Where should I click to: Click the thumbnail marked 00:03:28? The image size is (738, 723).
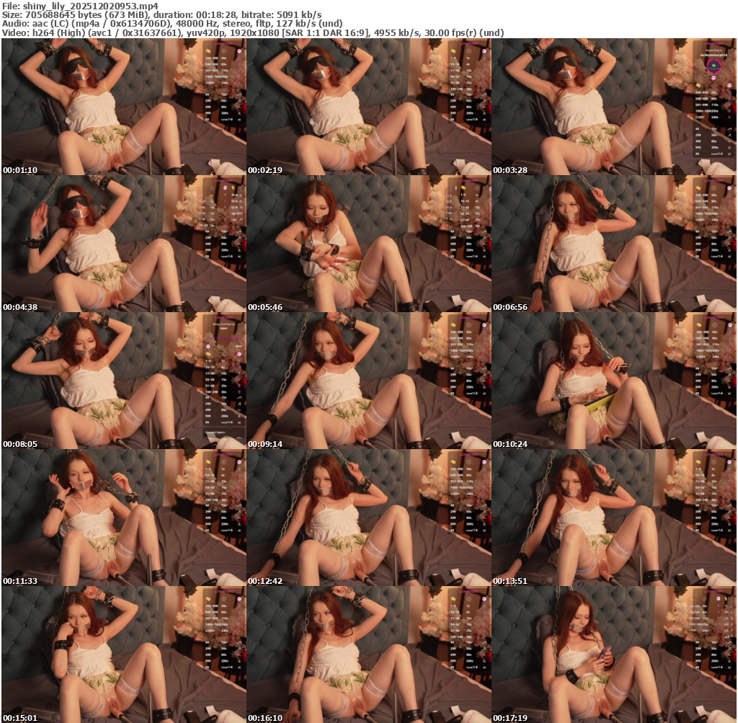click(x=613, y=107)
